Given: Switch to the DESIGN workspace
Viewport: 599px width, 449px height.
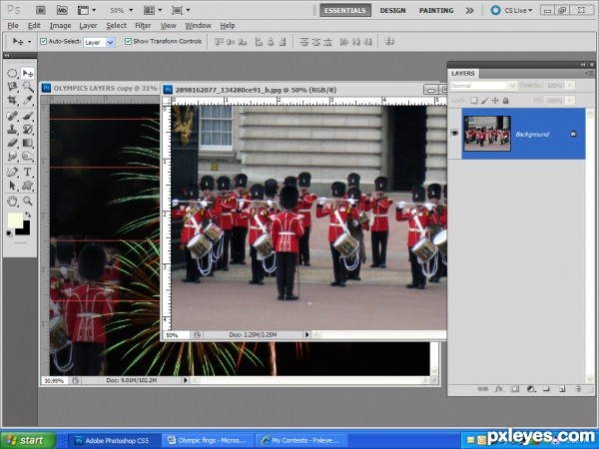Looking at the screenshot, I should (392, 10).
